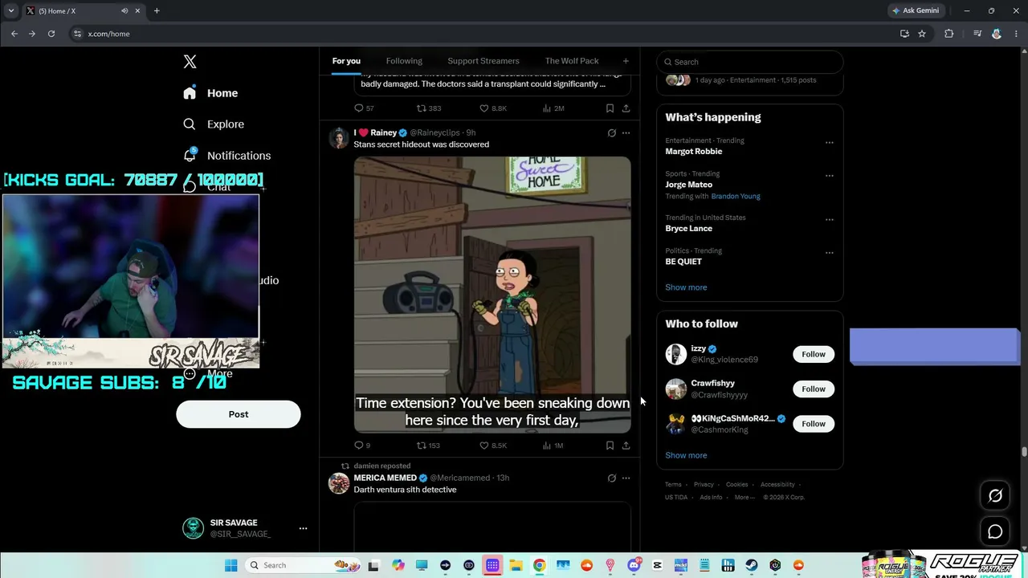Switch to the Following tab

[404, 61]
